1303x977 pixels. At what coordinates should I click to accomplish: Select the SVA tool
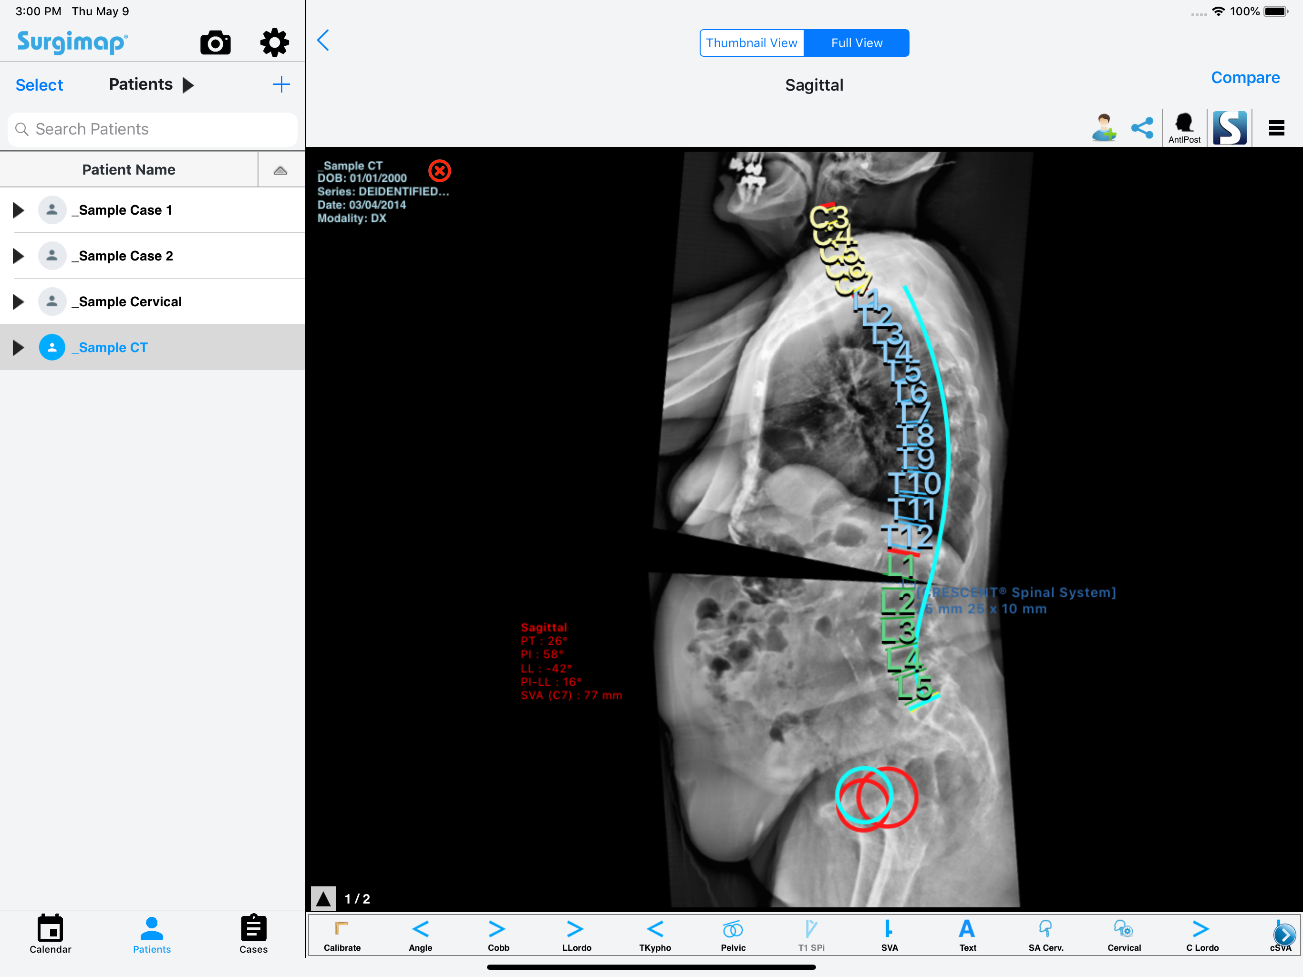(x=889, y=935)
